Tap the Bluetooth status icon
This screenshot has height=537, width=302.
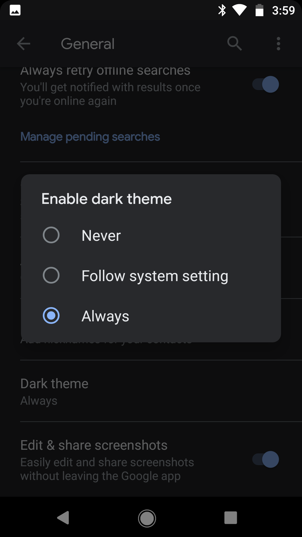tap(222, 10)
